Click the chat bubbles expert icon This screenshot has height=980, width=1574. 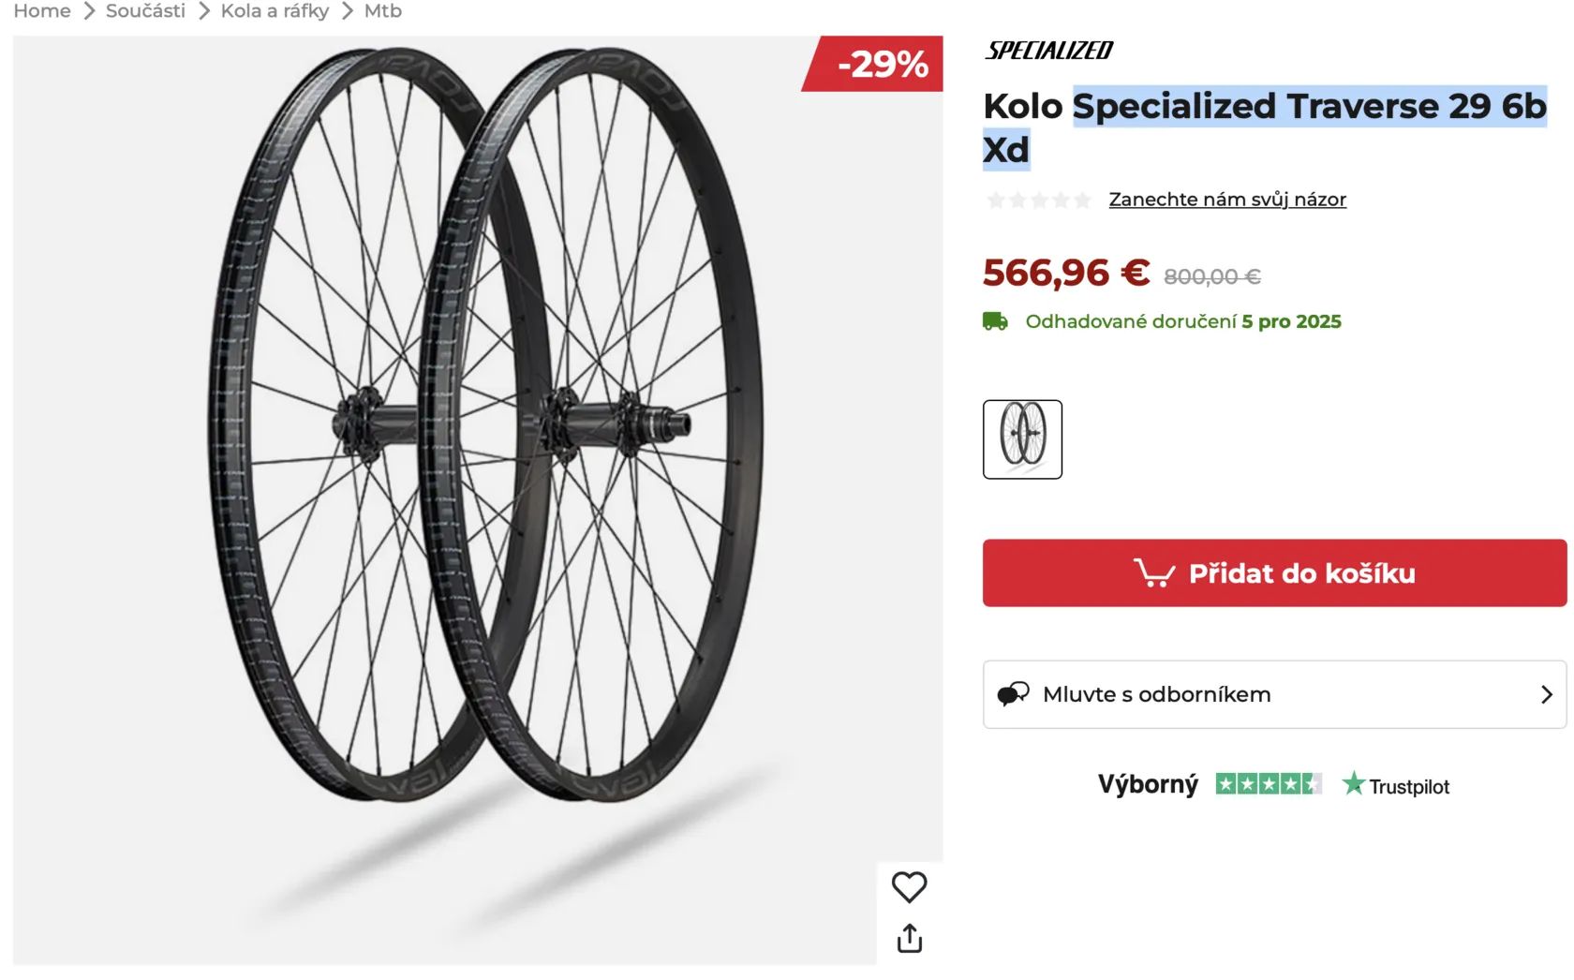pos(1013,694)
